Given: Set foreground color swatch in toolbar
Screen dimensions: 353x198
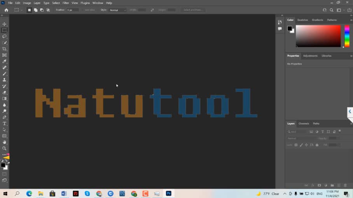Looking at the screenshot, I should point(3,165).
